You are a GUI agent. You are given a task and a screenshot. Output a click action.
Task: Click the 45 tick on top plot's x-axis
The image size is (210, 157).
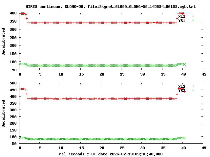pyautogui.click(x=203, y=75)
